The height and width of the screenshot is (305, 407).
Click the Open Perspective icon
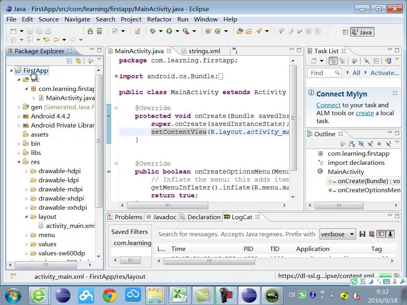click(x=345, y=32)
